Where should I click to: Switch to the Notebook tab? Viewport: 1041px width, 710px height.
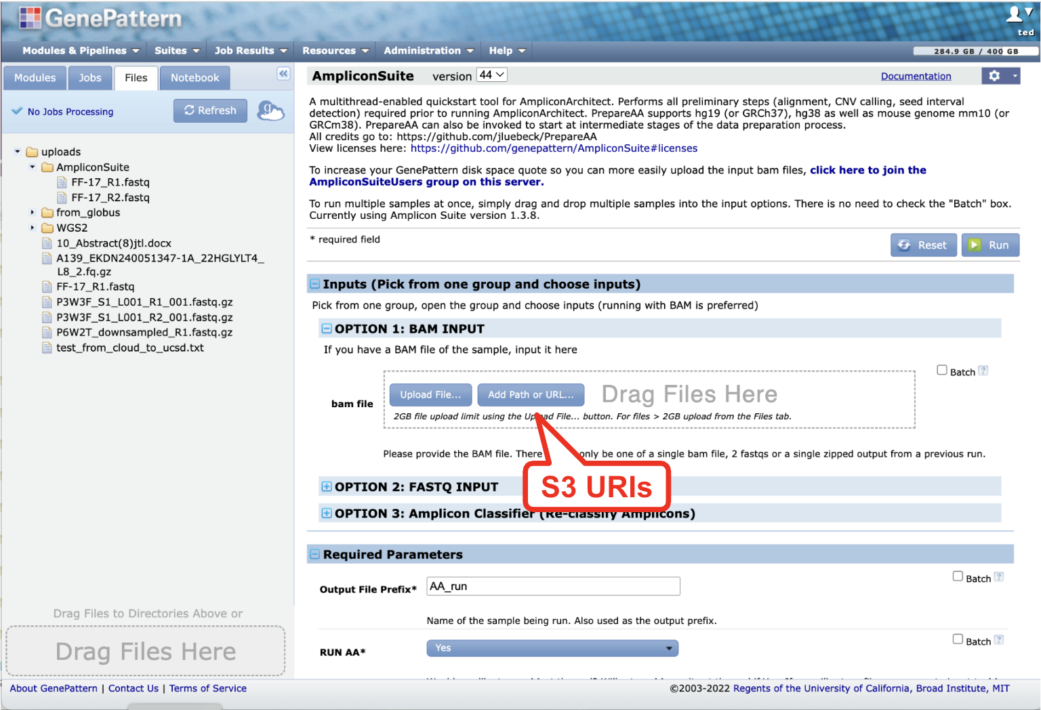[195, 78]
